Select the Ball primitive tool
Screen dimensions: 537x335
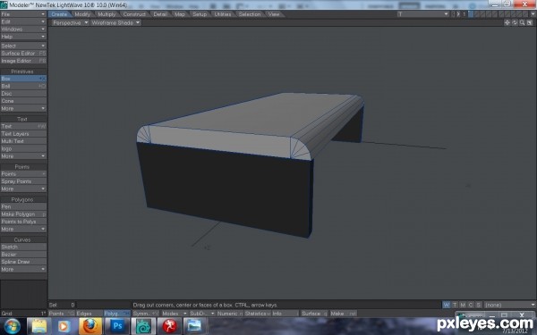(23, 86)
